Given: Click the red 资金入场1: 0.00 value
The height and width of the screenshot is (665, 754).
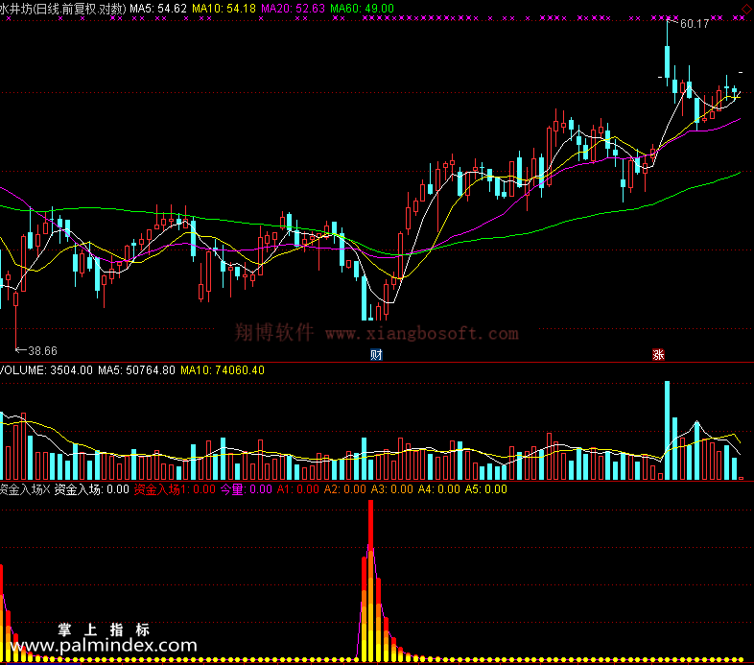Looking at the screenshot, I should 175,489.
